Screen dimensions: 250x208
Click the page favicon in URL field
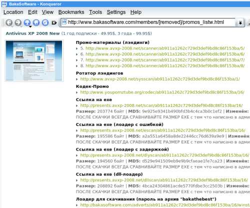(64, 22)
